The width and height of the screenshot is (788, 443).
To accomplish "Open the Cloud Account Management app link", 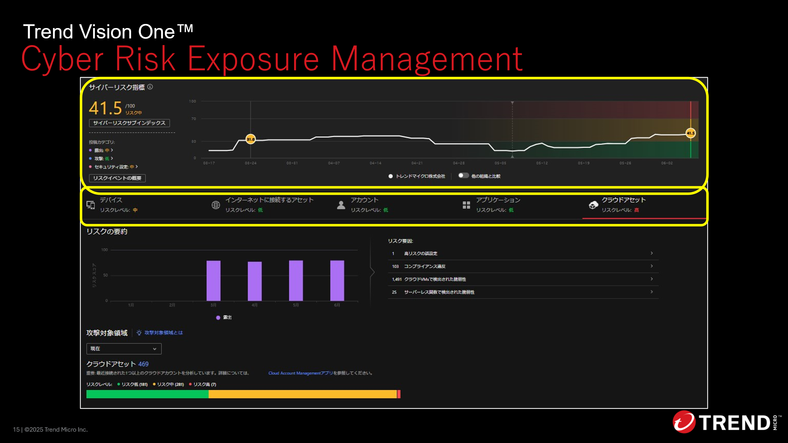I will (x=300, y=373).
